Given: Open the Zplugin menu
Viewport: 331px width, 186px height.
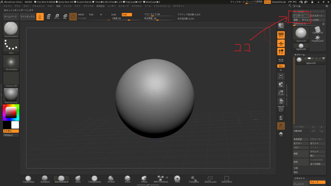Looking at the screenshot, I should (x=178, y=6).
